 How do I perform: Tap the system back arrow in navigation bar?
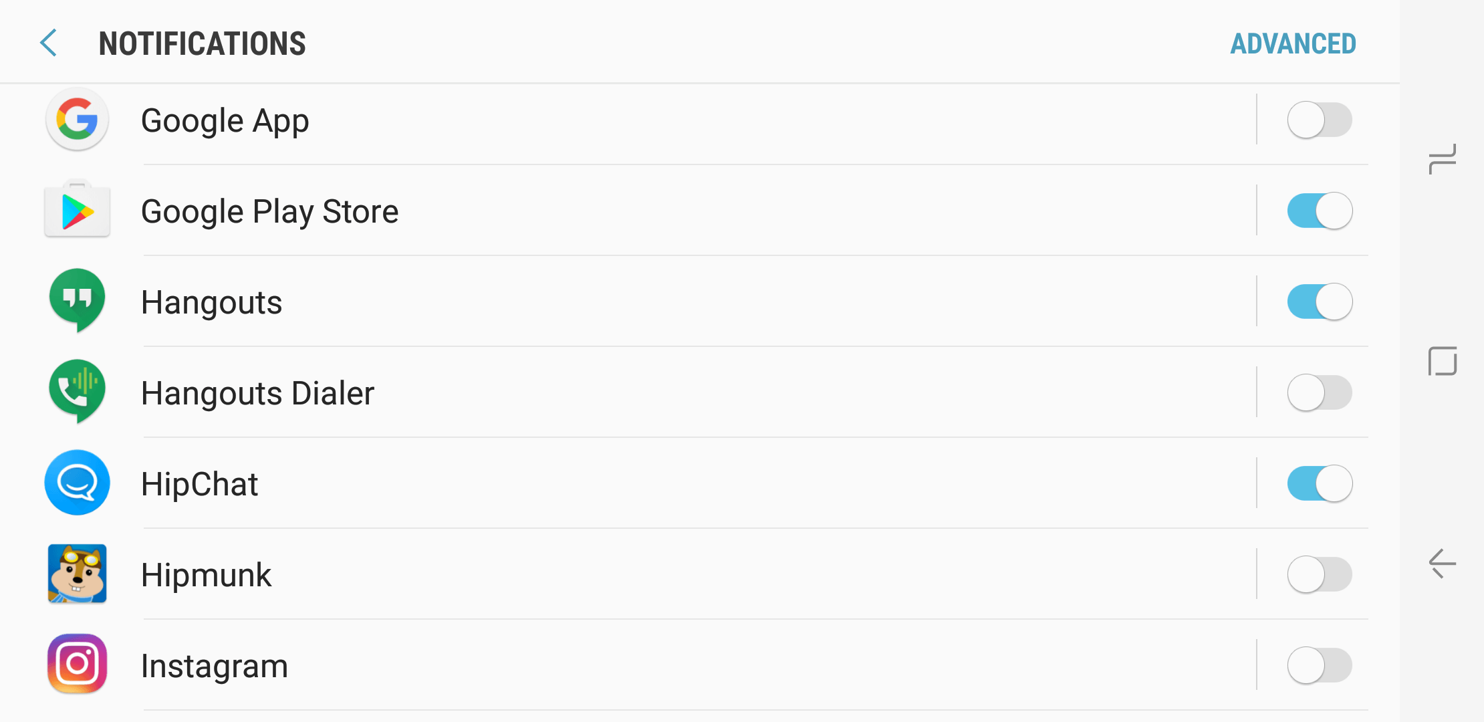pos(1443,564)
